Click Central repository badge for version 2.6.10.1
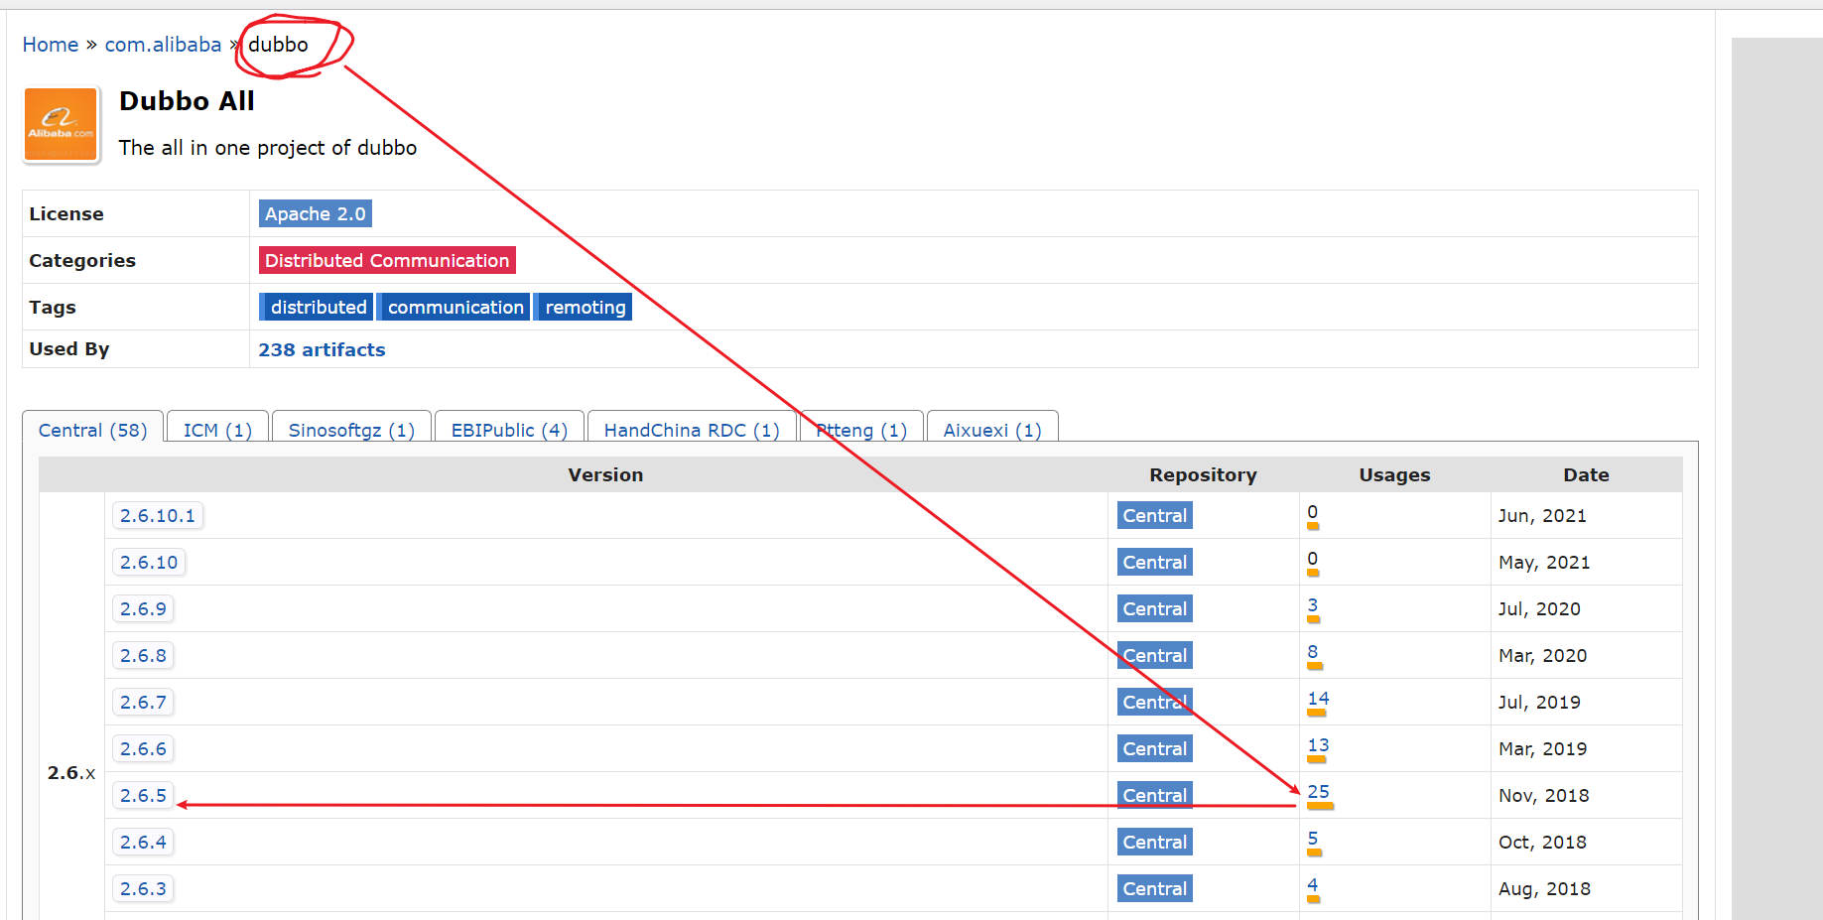This screenshot has width=1823, height=920. [1155, 515]
